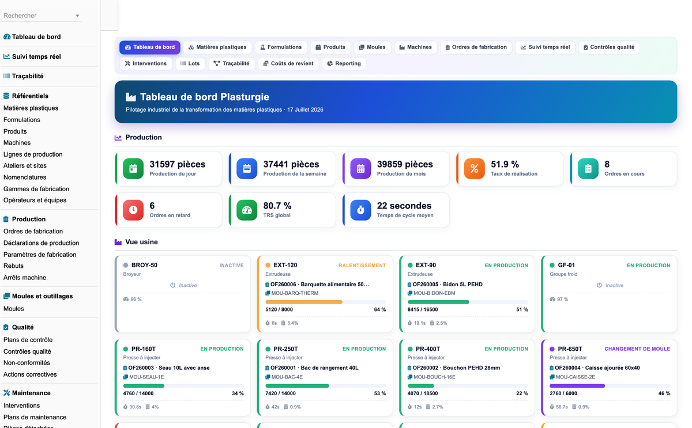Viewport: 692px width, 428px height.
Task: Click the teal clipboard icon for Ordres en cours
Action: [x=588, y=169]
